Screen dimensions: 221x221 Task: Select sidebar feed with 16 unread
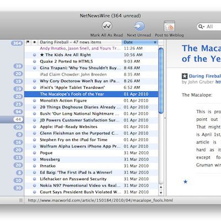pos(18,143)
